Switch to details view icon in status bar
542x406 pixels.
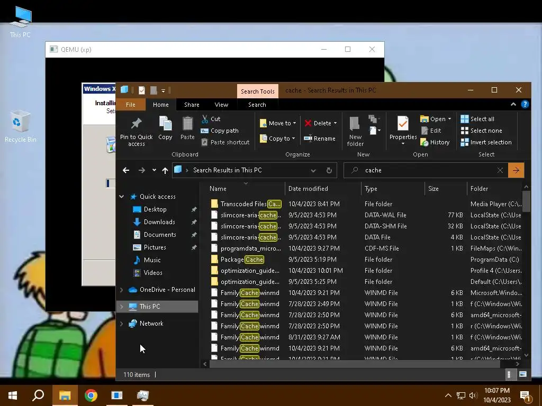pyautogui.click(x=509, y=375)
